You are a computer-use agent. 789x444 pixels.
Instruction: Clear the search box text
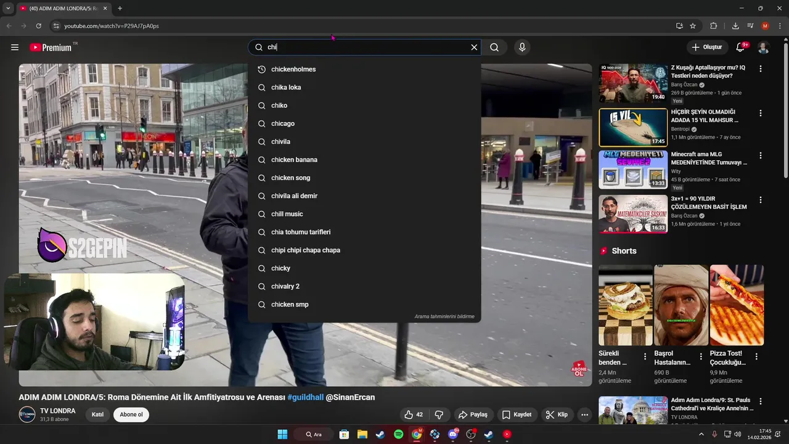click(474, 47)
